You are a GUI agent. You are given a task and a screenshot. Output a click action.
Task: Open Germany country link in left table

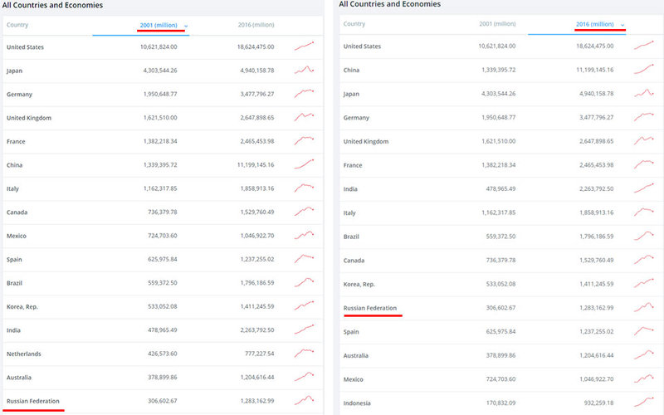coord(19,94)
